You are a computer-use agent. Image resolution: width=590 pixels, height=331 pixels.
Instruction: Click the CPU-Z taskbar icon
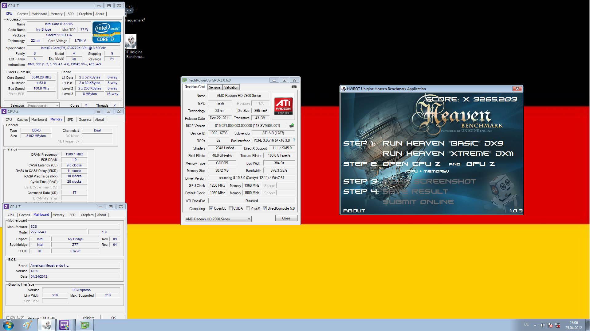64,325
